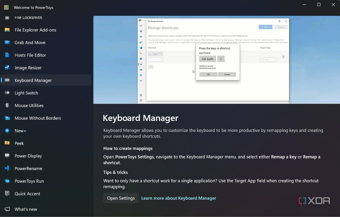
Task: Click the File Explorer Add-ons folder icon
Action: click(x=7, y=30)
